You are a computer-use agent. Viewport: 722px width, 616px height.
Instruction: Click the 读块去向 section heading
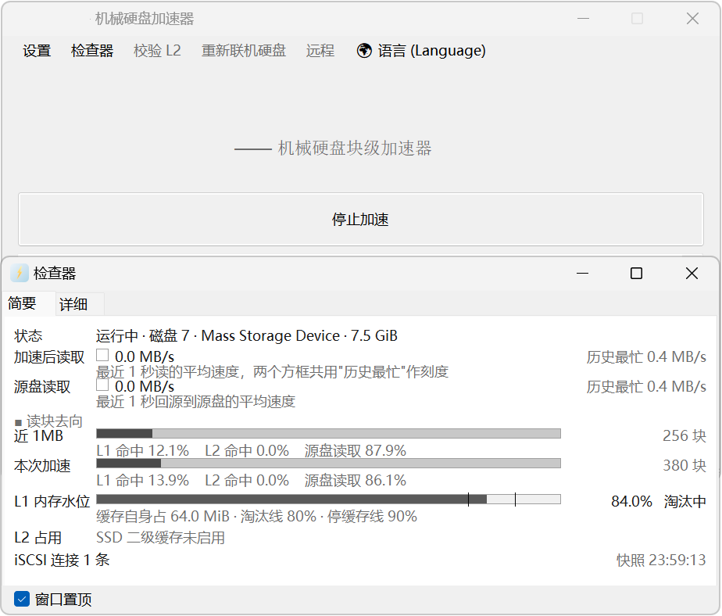(54, 421)
